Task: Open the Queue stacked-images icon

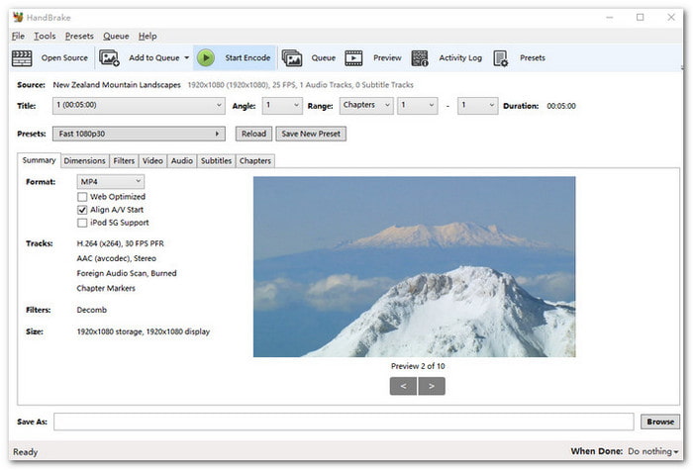Action: tap(292, 57)
